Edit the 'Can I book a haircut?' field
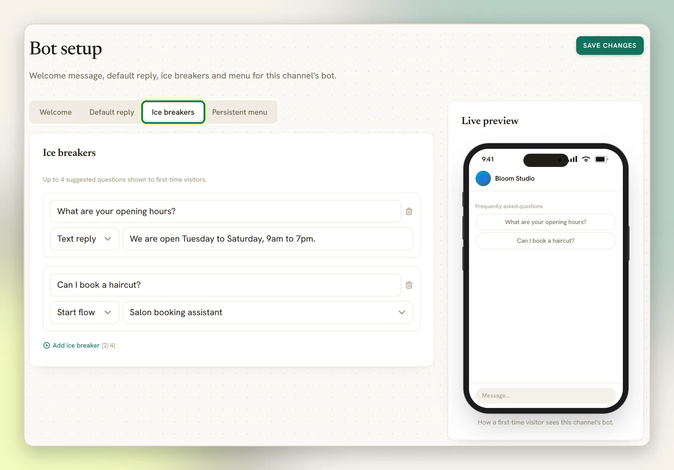The image size is (674, 470). [x=225, y=285]
